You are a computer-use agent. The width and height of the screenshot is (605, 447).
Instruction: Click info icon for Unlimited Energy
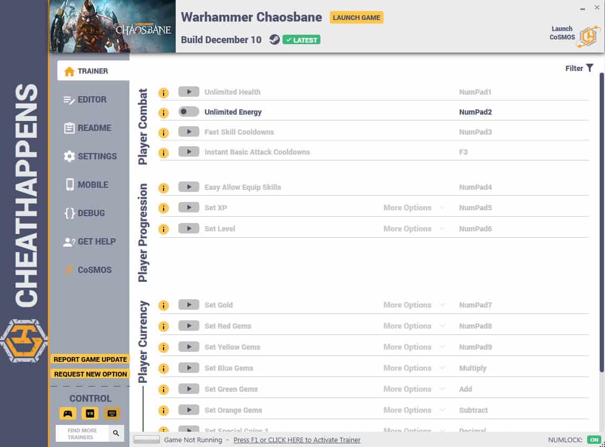tap(164, 113)
